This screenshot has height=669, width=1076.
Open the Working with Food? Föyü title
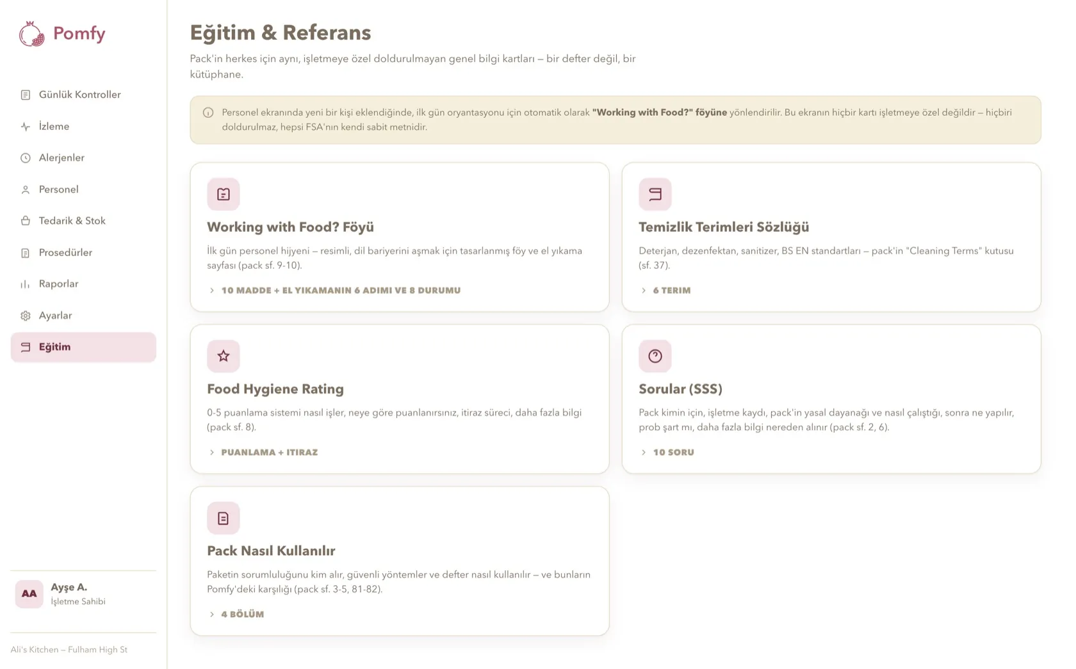pyautogui.click(x=290, y=227)
